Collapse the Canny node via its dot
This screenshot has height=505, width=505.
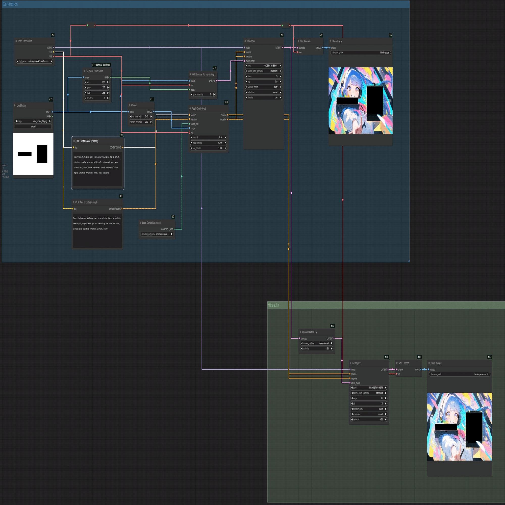tap(129, 105)
